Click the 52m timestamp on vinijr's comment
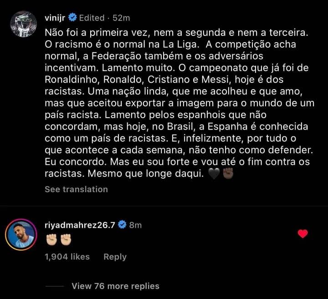 pos(122,18)
